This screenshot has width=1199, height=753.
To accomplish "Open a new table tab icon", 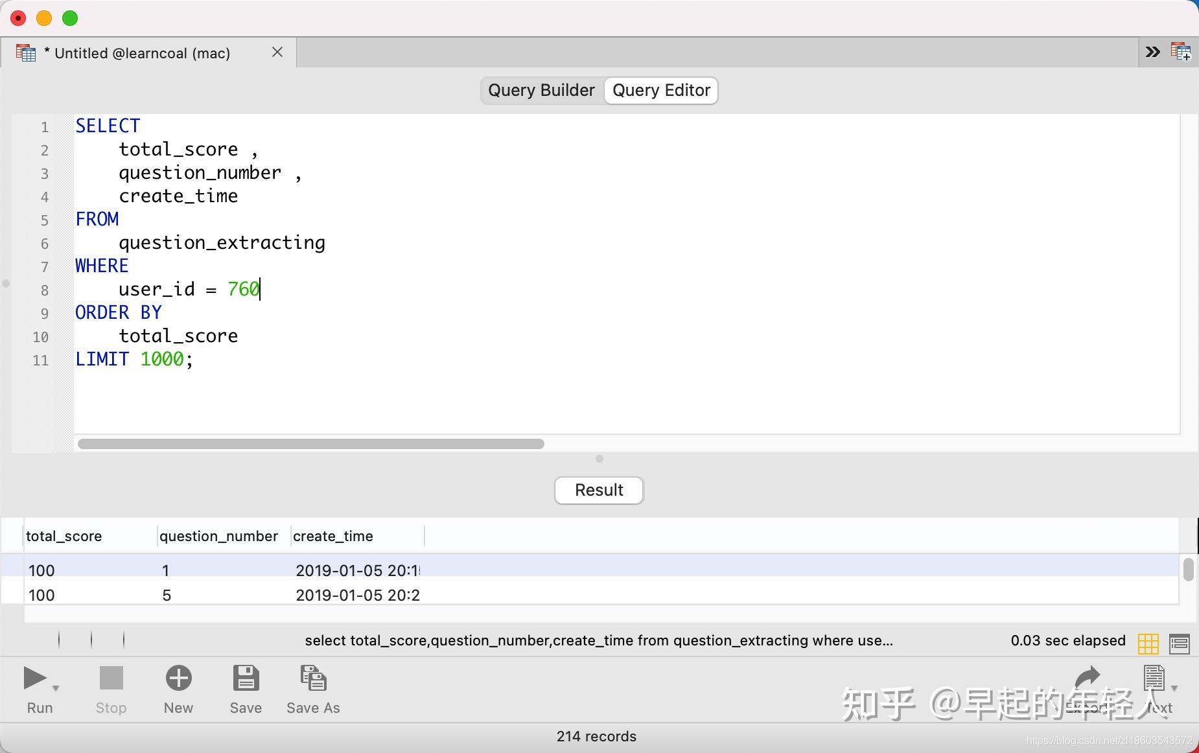I will pyautogui.click(x=1181, y=51).
